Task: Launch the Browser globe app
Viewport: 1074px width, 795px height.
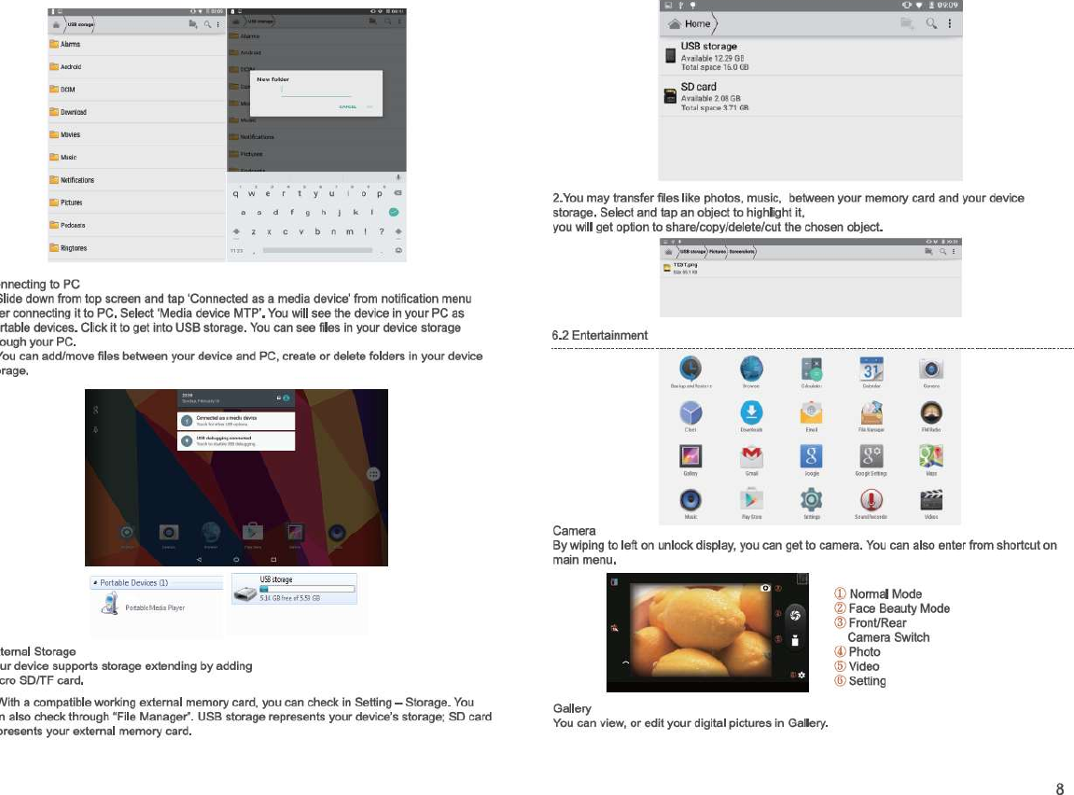Action: click(751, 370)
